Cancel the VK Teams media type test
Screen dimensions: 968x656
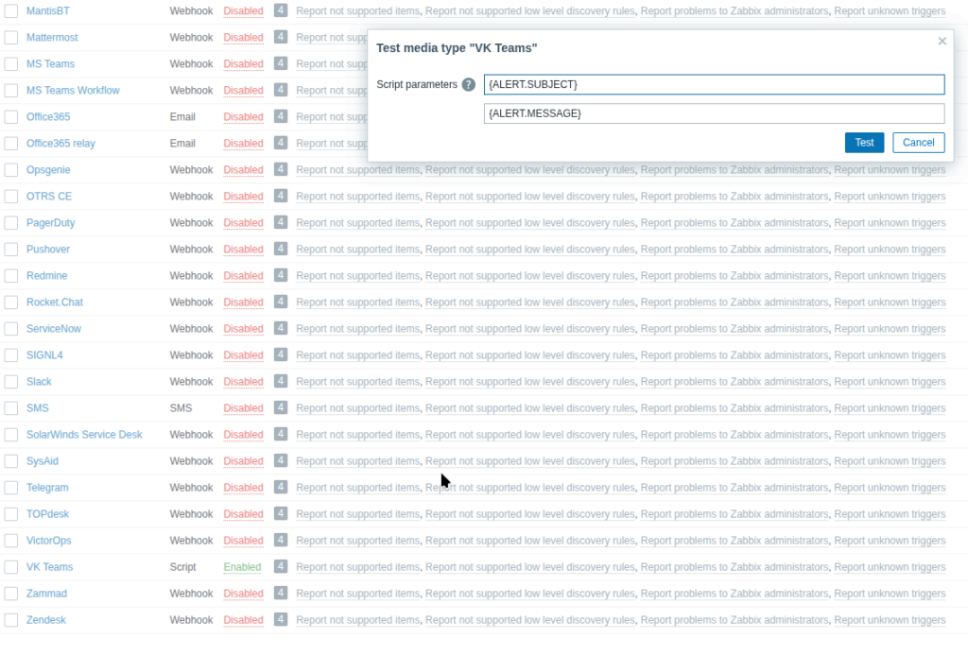click(918, 143)
